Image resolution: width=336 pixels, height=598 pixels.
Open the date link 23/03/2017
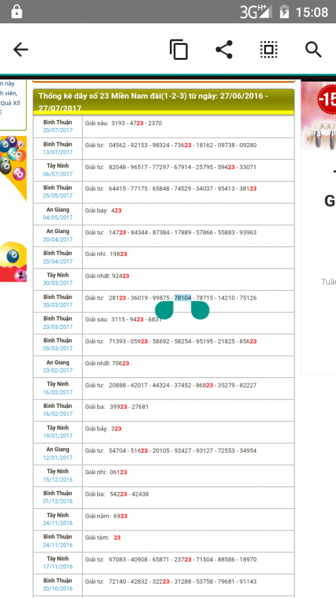click(57, 327)
